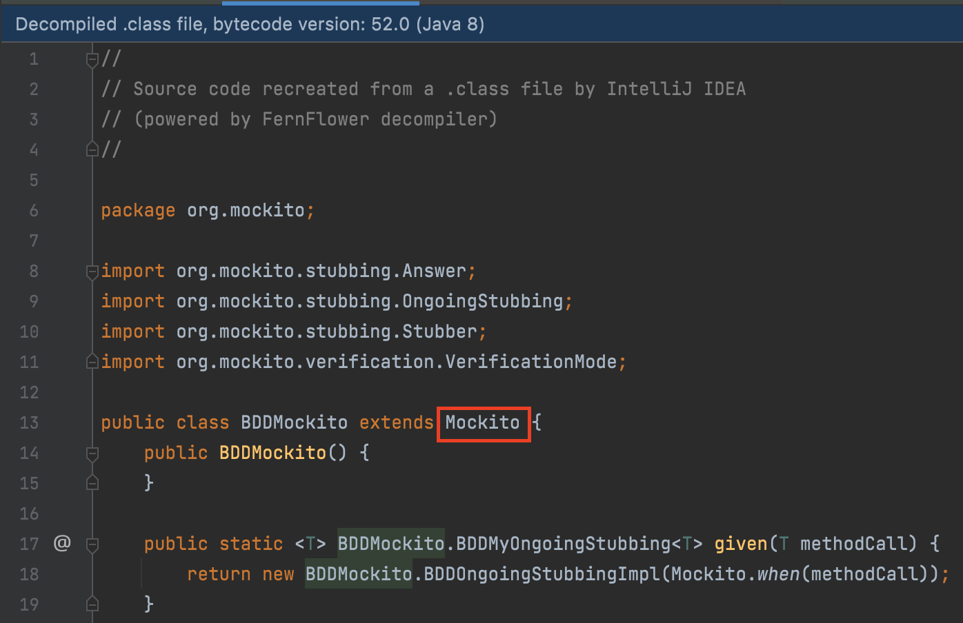Click the 'return' keyword on line 18
This screenshot has width=963, height=623.
219,574
